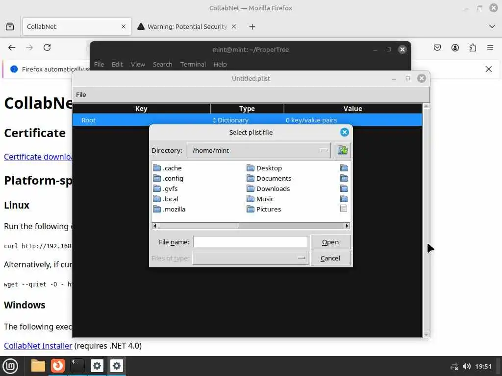Click the 19:51 clock in the panel
This screenshot has height=376, width=502.
(483, 366)
